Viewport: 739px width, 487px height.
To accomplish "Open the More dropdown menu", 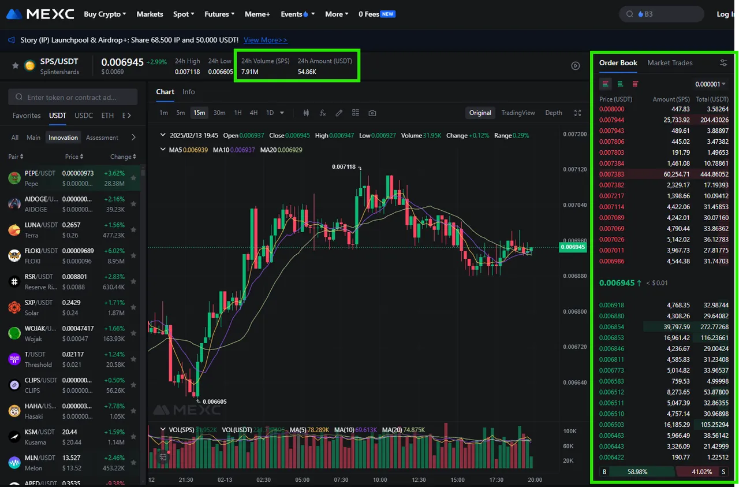I will tap(337, 14).
